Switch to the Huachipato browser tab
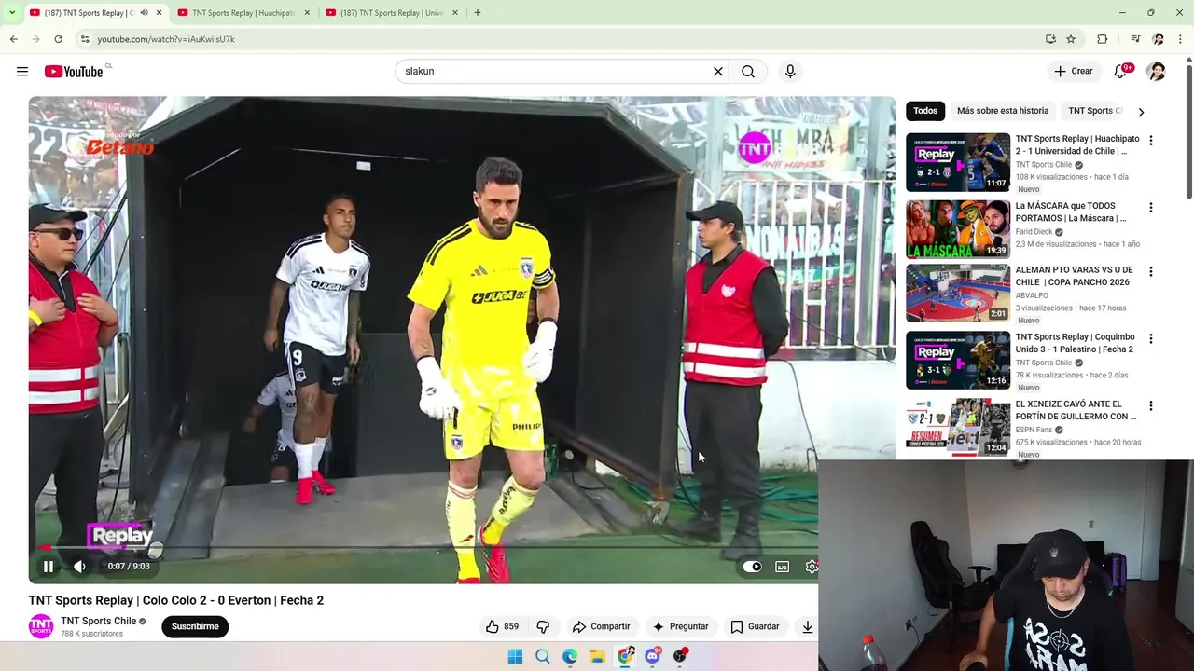The image size is (1194, 671). [x=243, y=13]
